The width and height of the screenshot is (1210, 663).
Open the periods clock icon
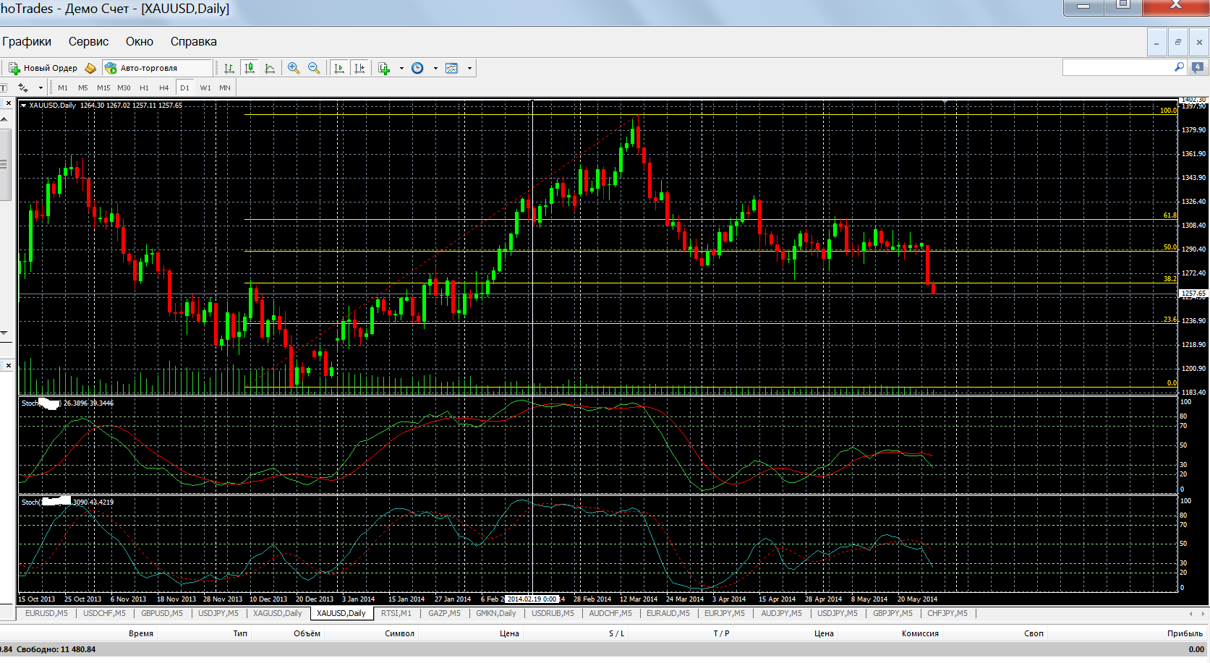point(417,68)
